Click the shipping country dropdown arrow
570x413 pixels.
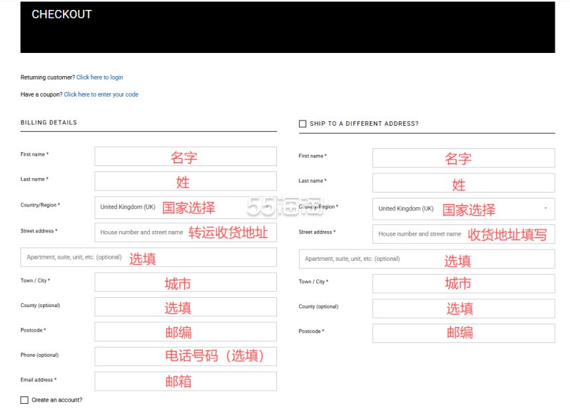coord(545,208)
